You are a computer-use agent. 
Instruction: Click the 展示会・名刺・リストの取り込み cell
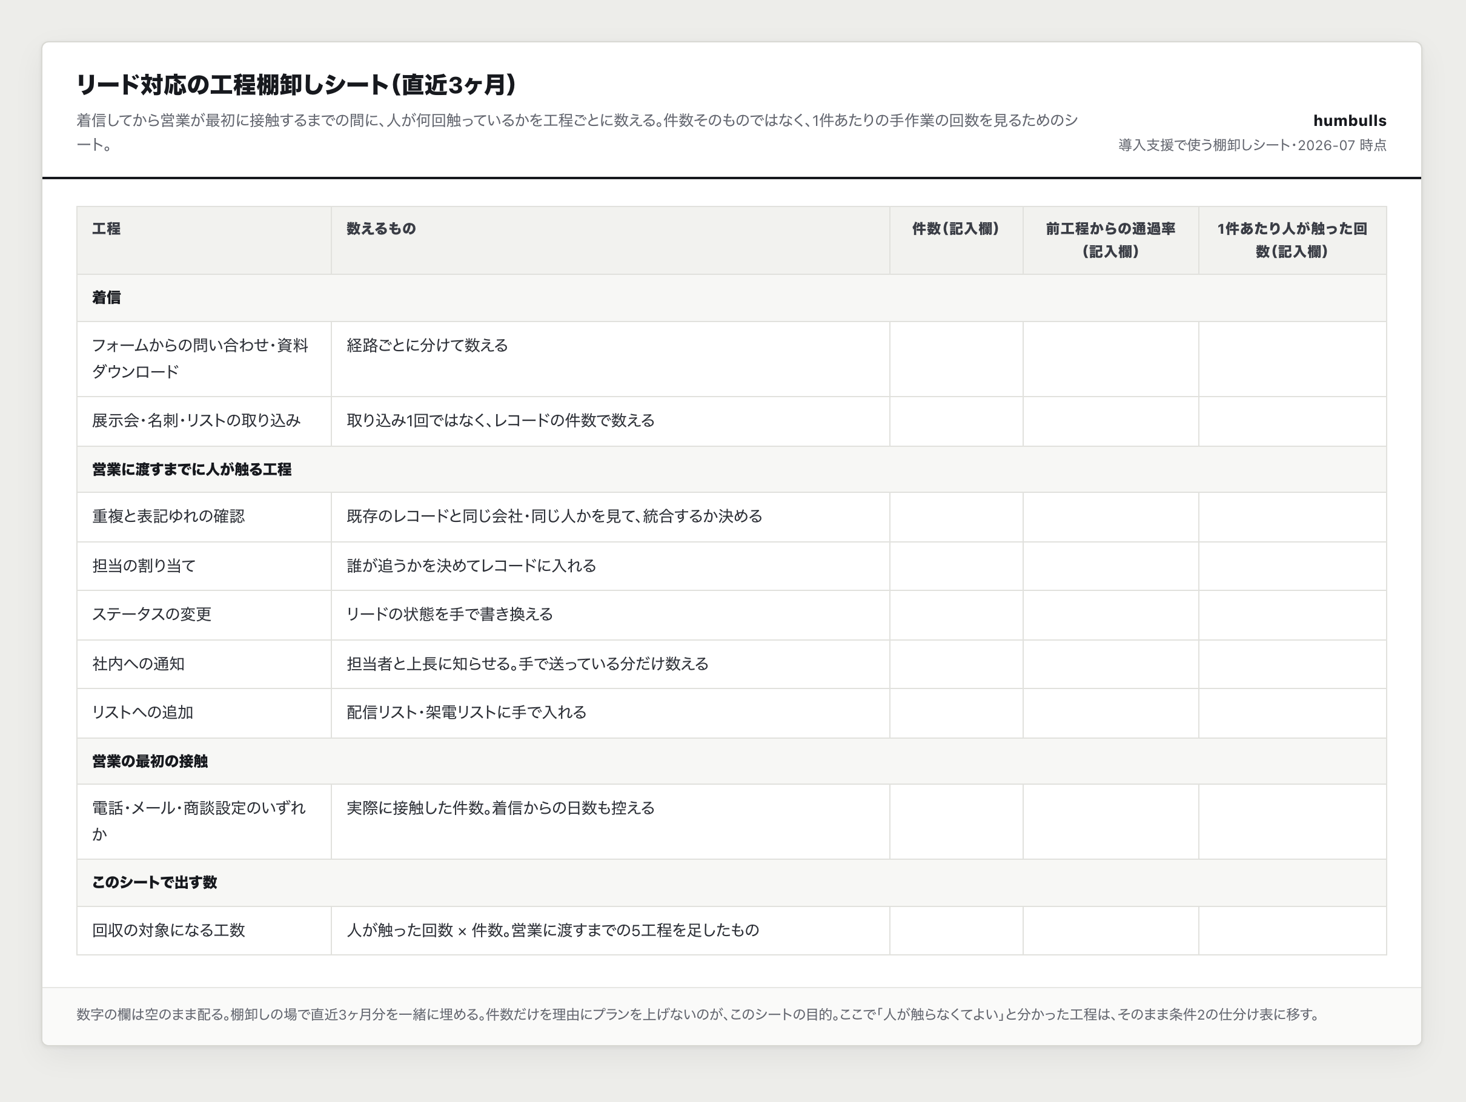coord(204,421)
